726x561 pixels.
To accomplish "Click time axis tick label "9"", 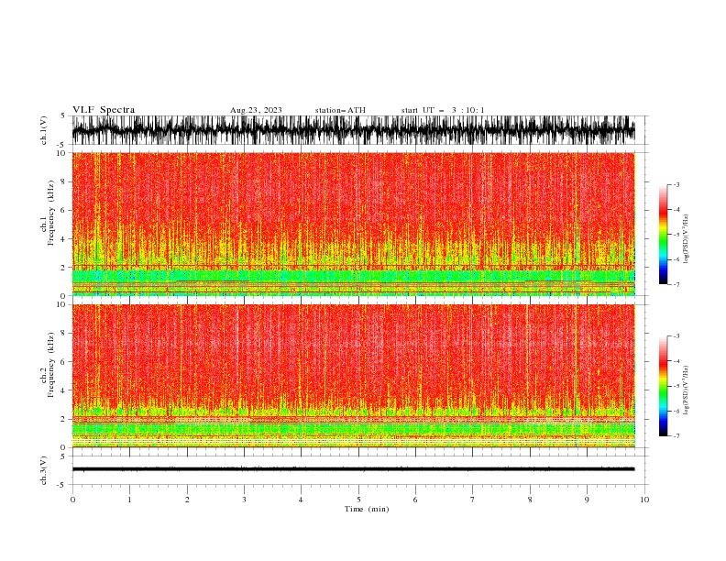I will pos(587,500).
